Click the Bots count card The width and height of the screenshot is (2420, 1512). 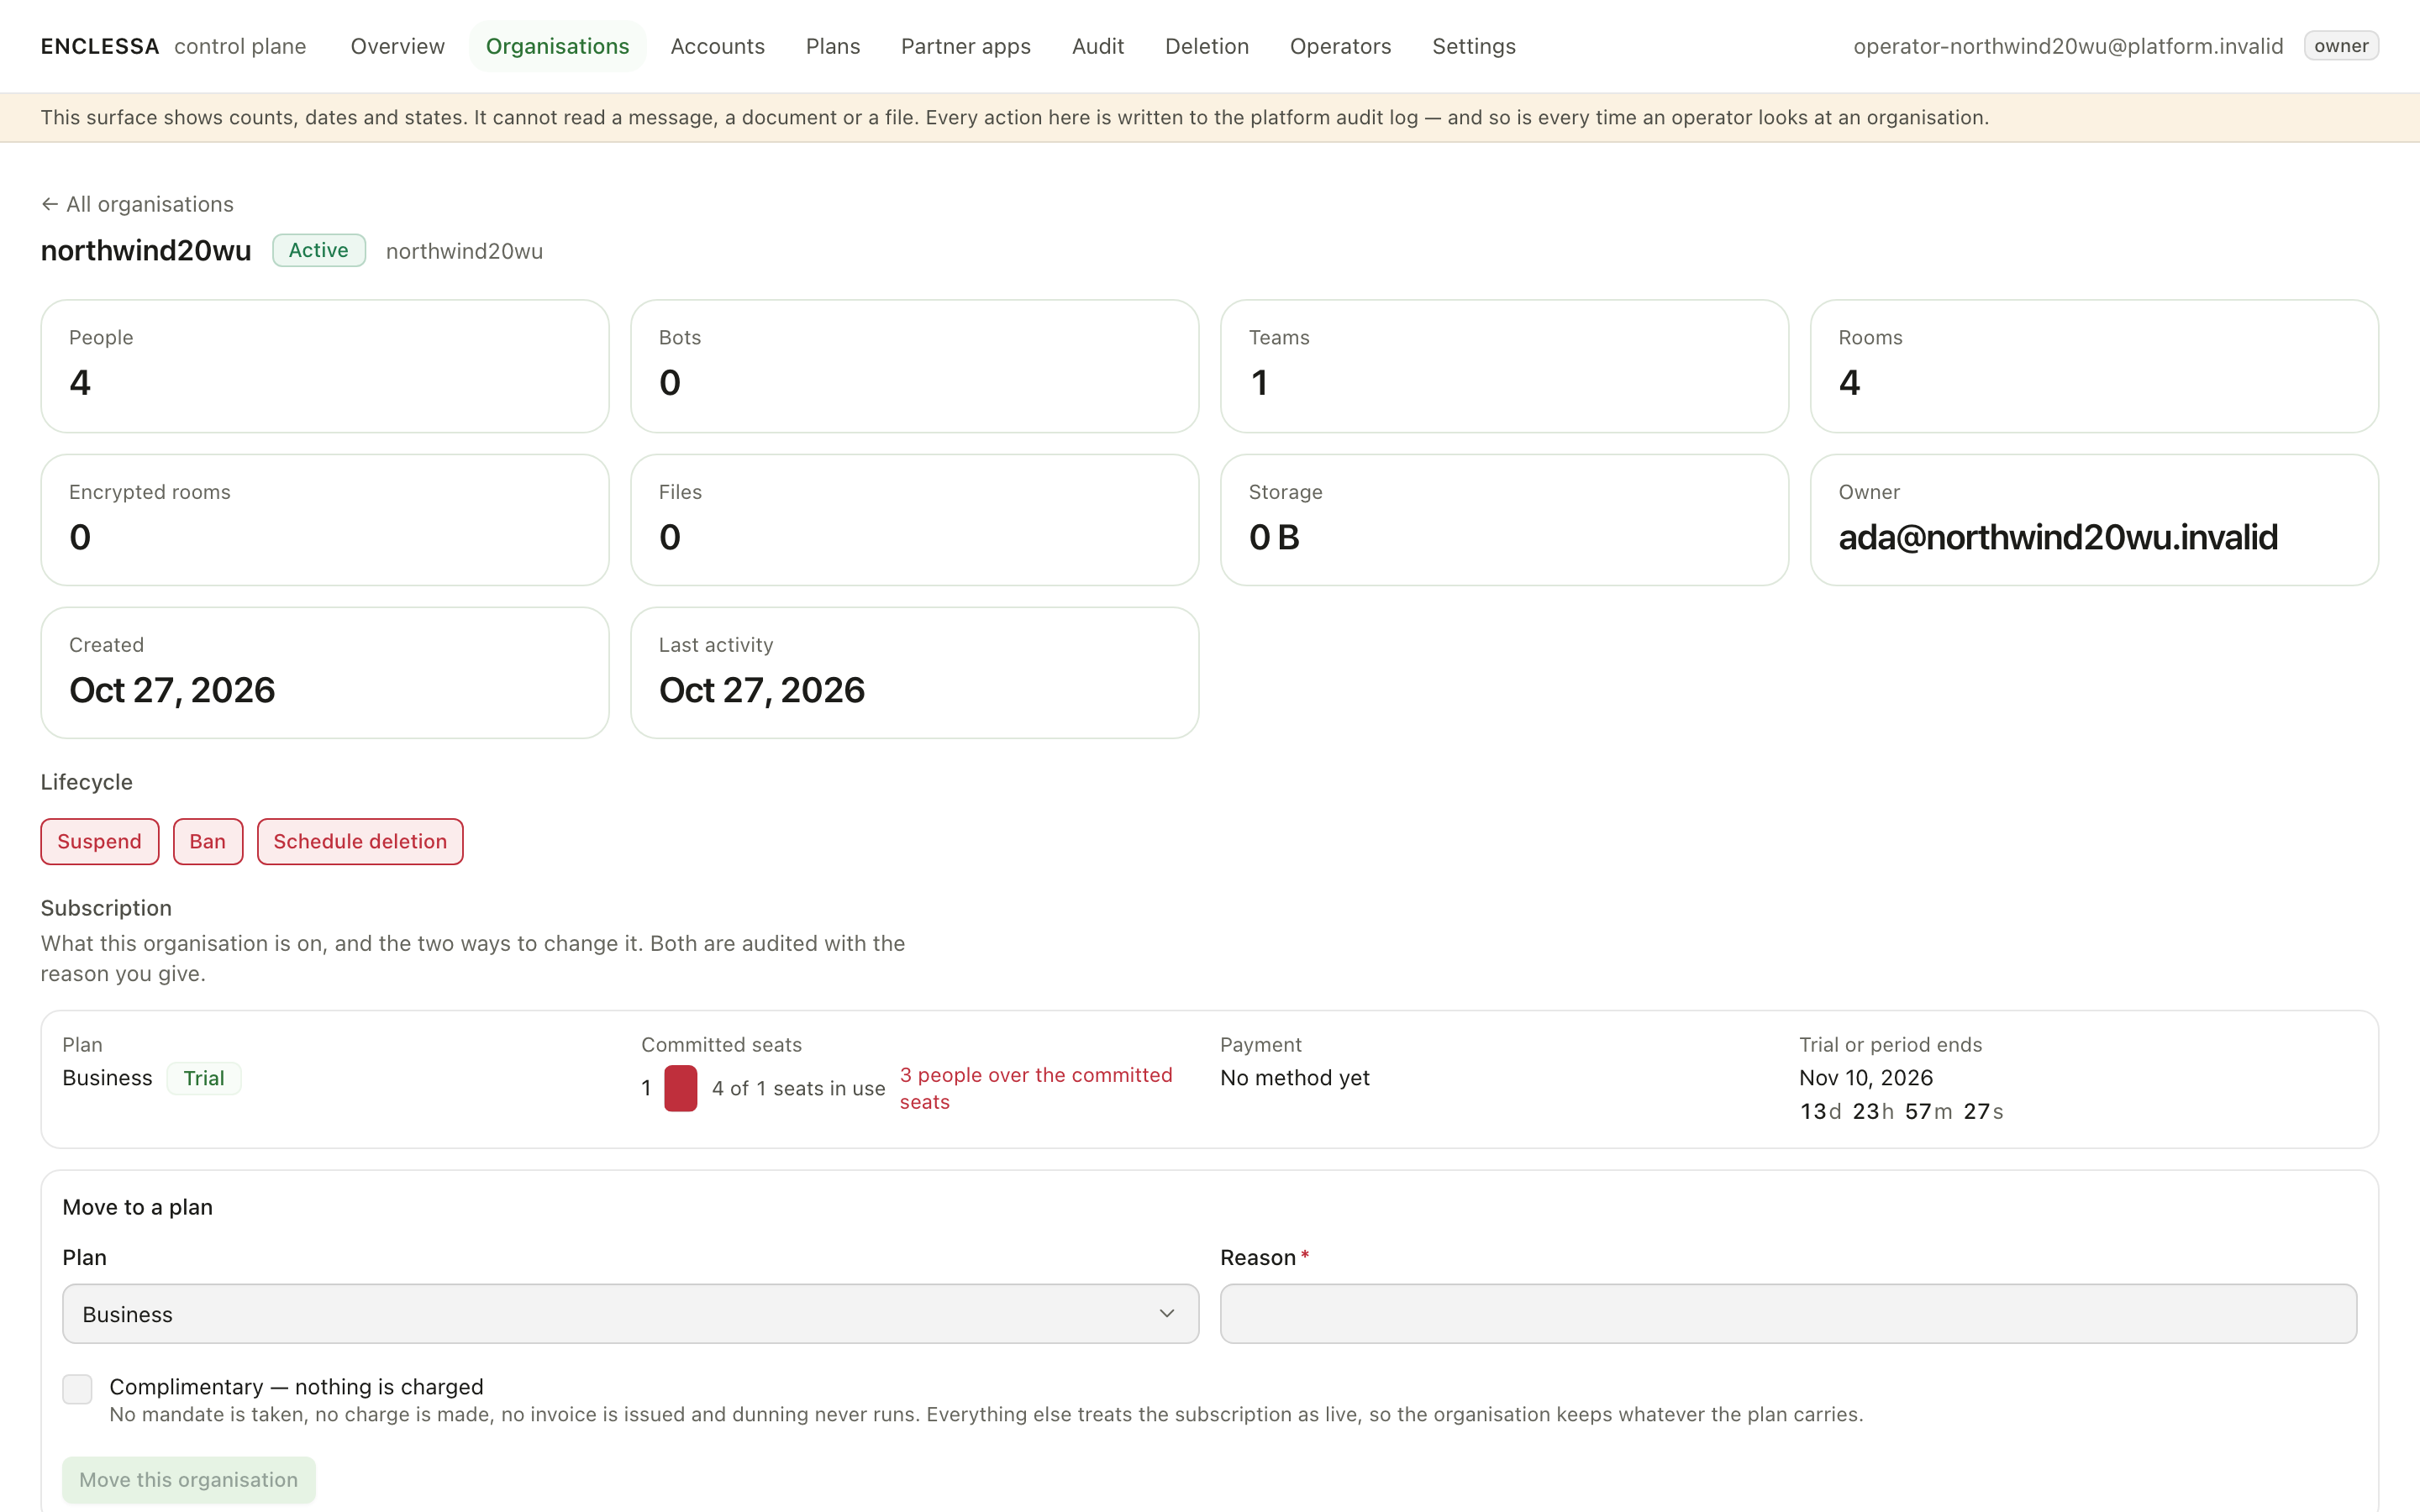914,366
